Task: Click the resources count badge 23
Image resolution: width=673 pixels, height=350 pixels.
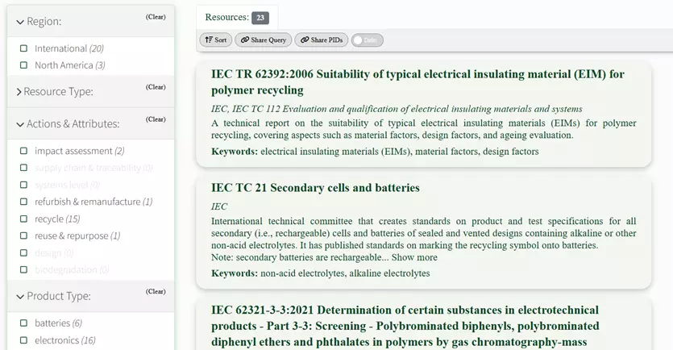Action: coord(260,18)
